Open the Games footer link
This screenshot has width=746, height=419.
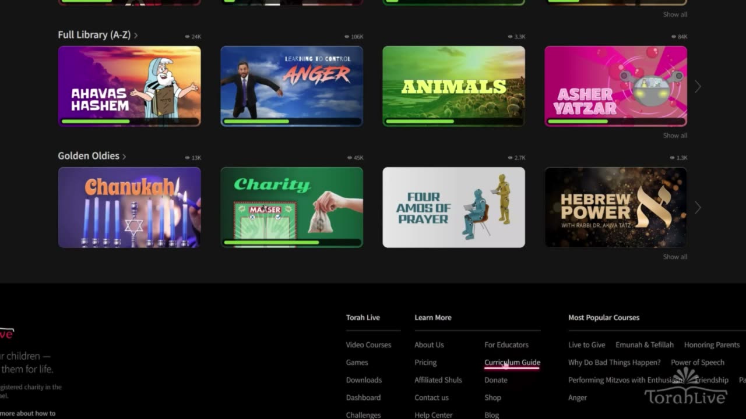point(357,362)
